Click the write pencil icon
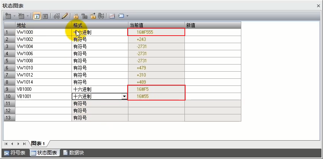 pyautogui.click(x=65, y=16)
